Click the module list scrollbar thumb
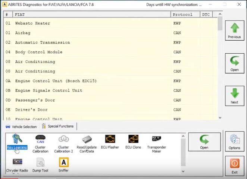This screenshot has height=179, width=247. tap(220, 23)
